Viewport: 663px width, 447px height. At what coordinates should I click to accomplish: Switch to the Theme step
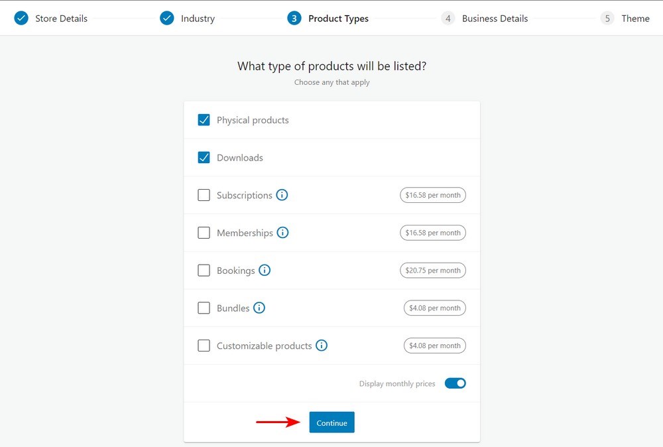[636, 18]
